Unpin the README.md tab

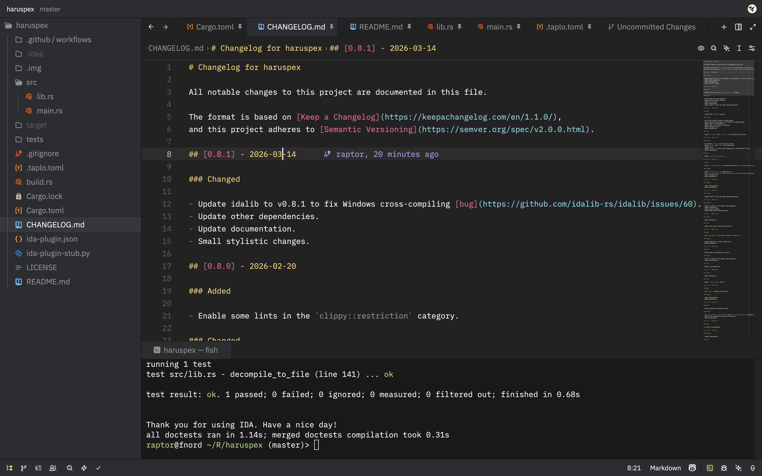409,27
